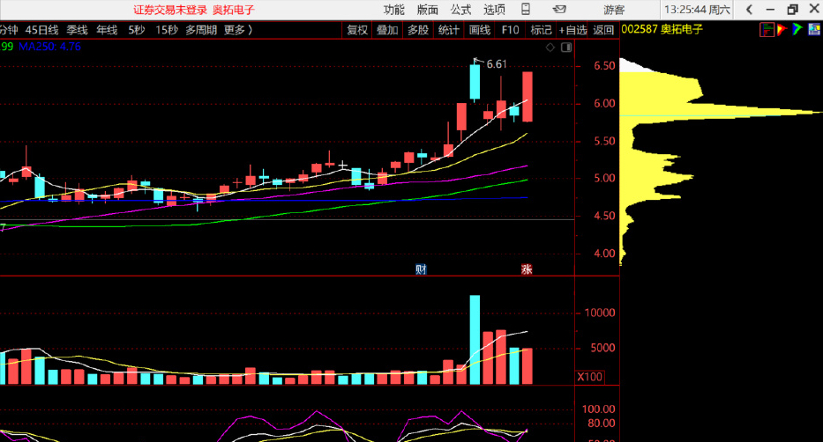Click the 10000 volume axis label
823x442 pixels.
(x=600, y=313)
